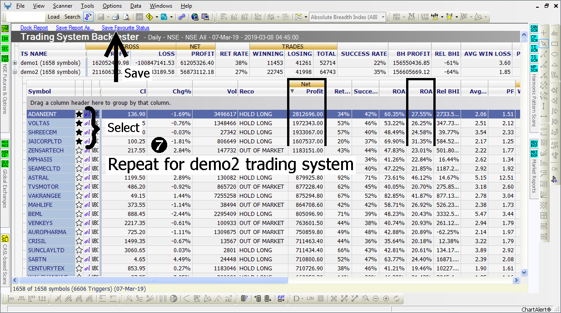Click the MP market profile icon
Screen dimensions: 561x313
click(x=173, y=298)
